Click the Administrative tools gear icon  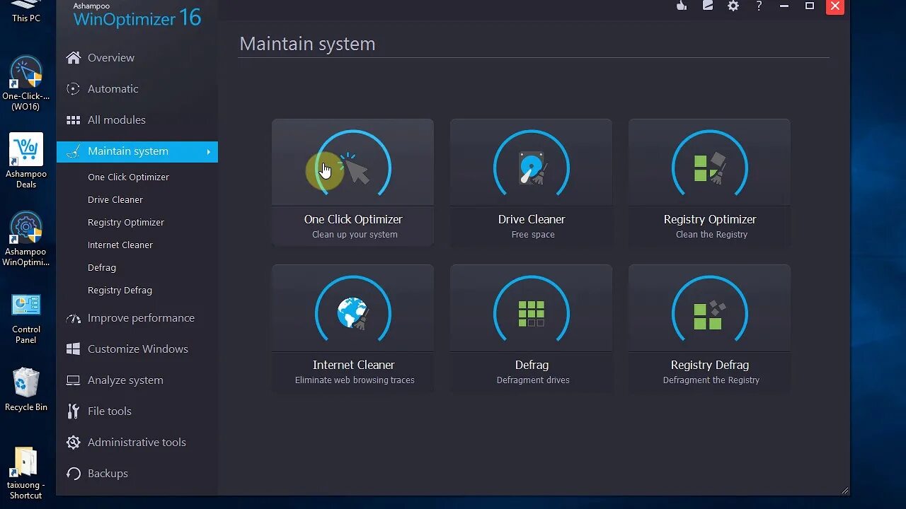[73, 443]
